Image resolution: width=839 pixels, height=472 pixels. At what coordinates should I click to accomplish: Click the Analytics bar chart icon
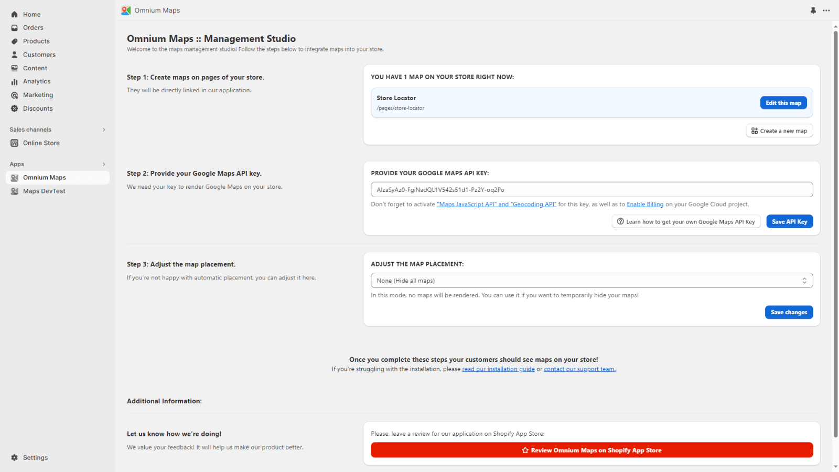15,82
